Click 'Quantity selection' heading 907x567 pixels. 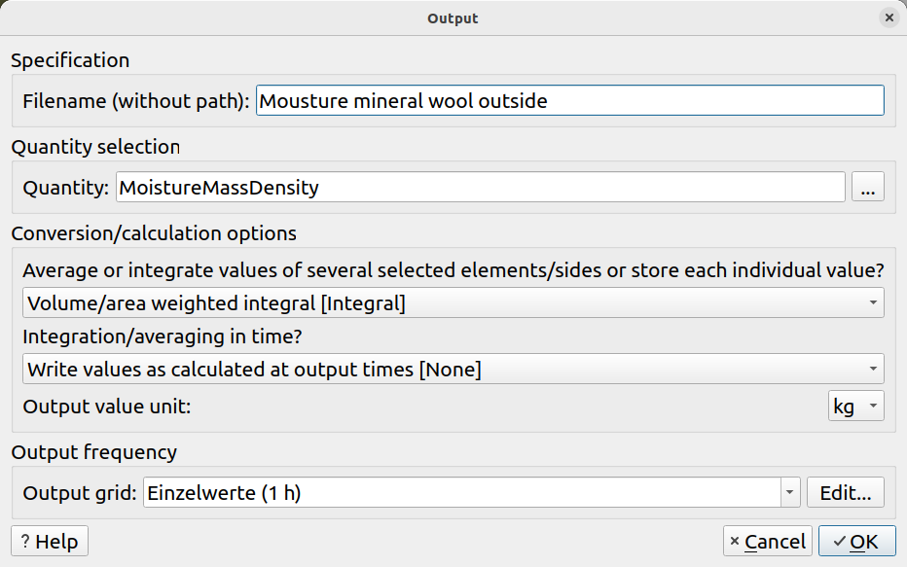coord(95,148)
